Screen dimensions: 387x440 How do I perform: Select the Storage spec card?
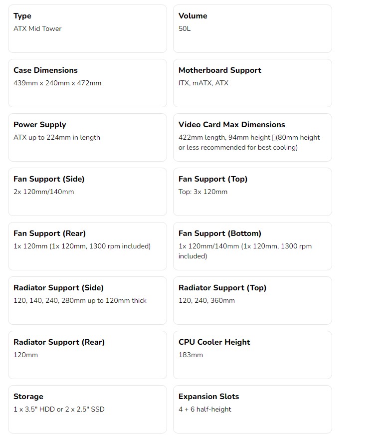pyautogui.click(x=87, y=410)
